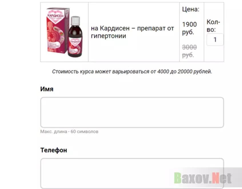Image resolution: width=242 pixels, height=189 pixels.
Task: Click the current price 1900 руб.
Action: click(189, 28)
